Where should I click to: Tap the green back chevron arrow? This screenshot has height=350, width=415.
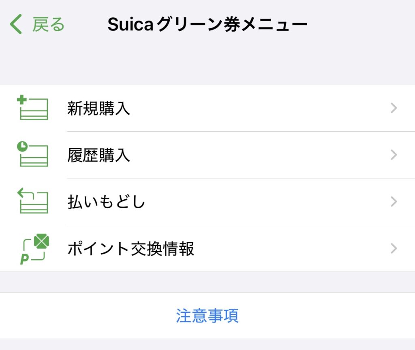click(x=16, y=24)
